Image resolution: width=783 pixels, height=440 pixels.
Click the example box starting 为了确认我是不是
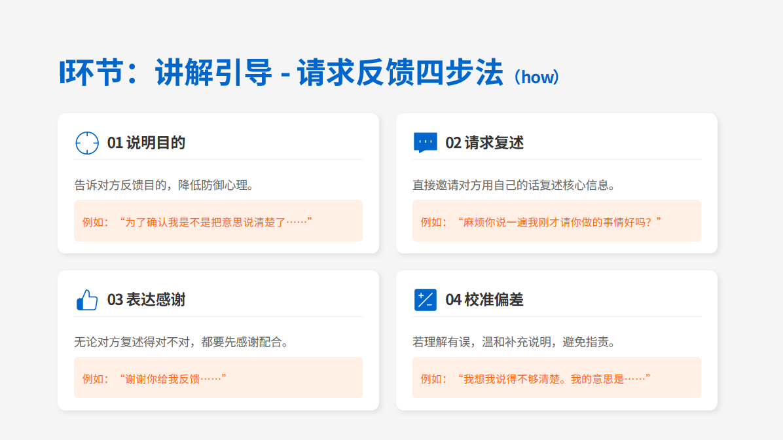tap(218, 221)
